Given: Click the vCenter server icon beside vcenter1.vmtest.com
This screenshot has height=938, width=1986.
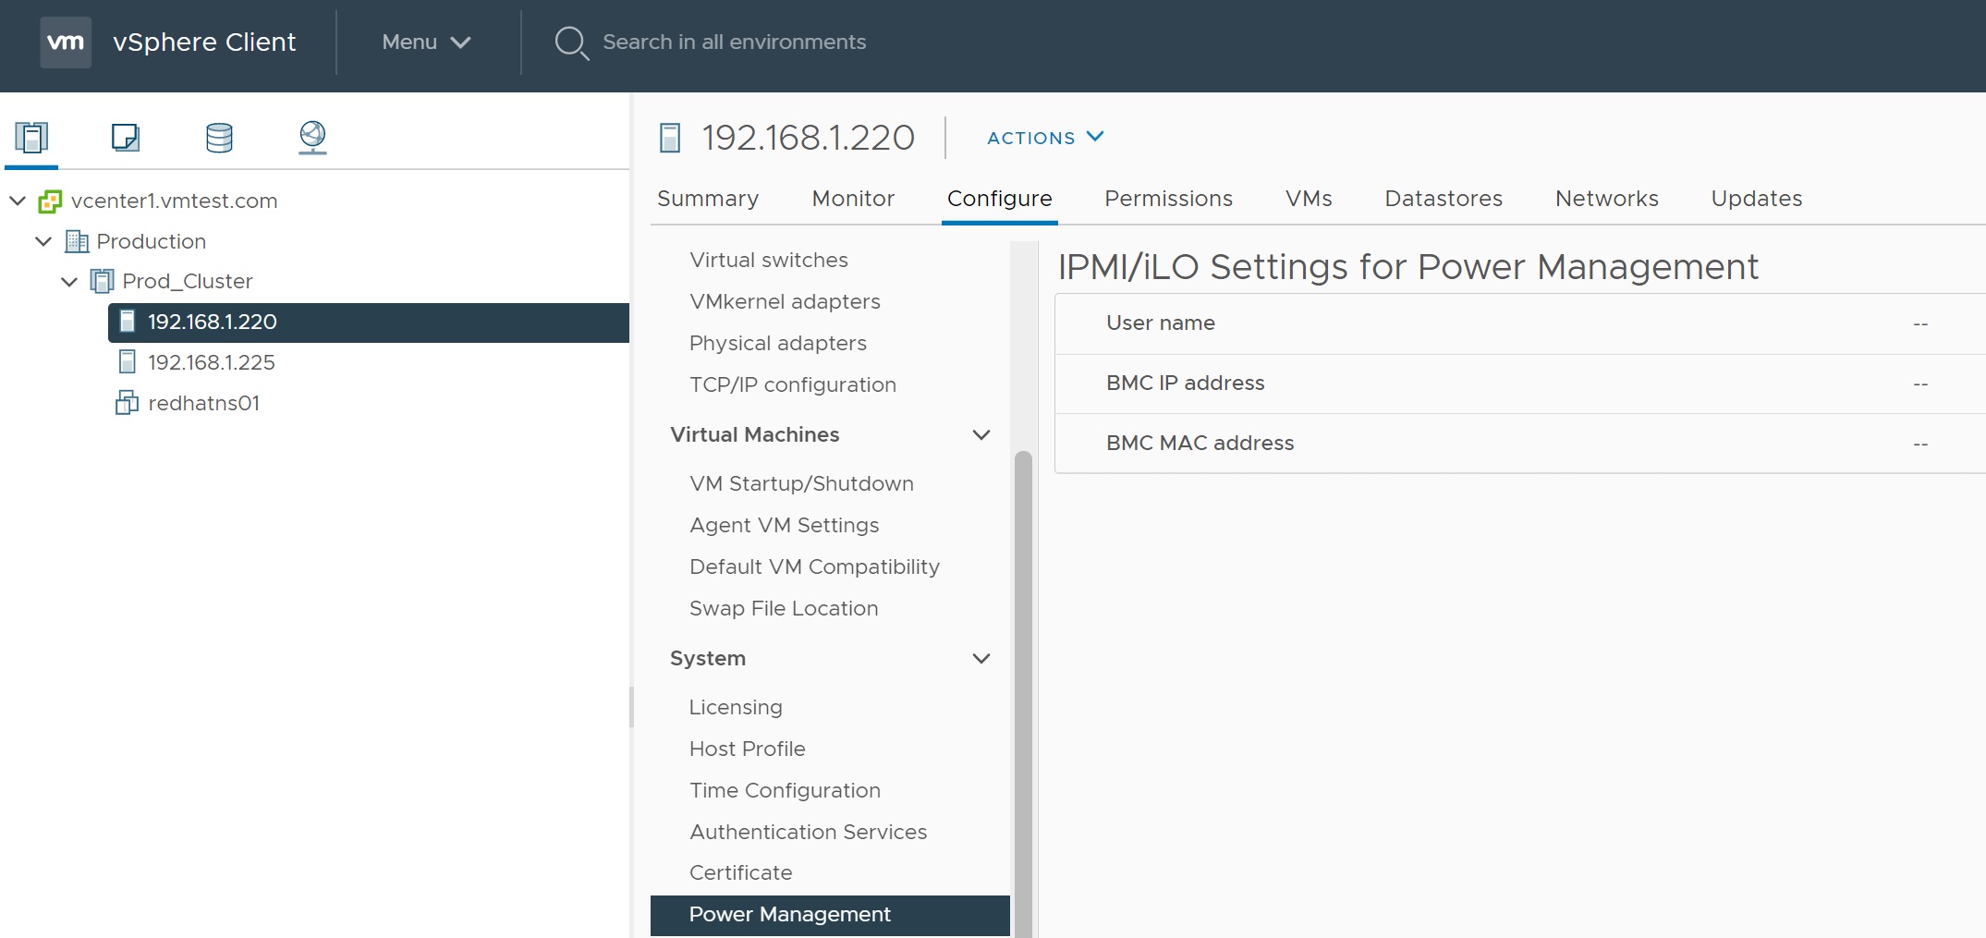Looking at the screenshot, I should point(50,201).
